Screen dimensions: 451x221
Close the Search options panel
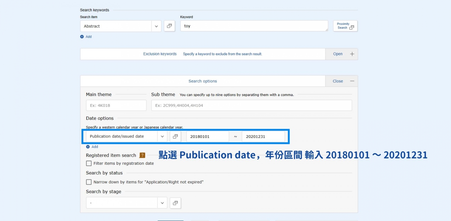coord(338,81)
